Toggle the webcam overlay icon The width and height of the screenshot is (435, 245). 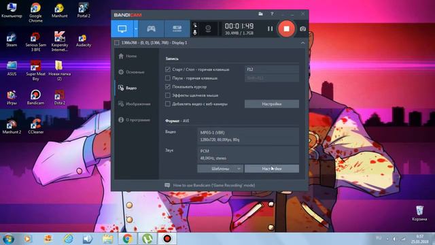point(208,29)
